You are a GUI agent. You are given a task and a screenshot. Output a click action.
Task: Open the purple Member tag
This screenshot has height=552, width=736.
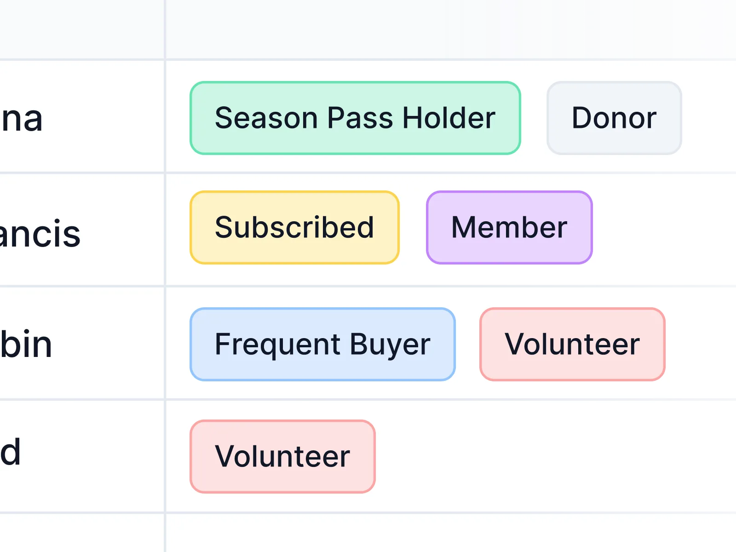point(509,228)
